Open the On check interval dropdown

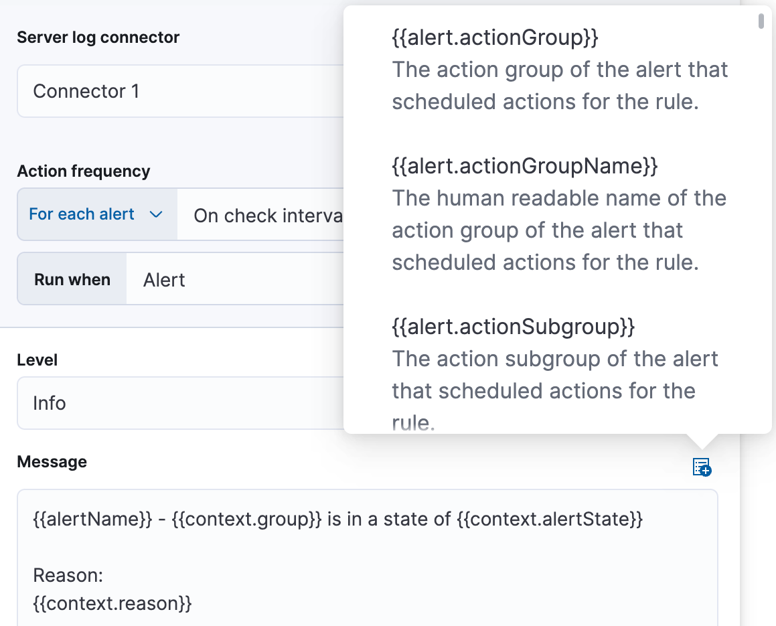coord(268,214)
